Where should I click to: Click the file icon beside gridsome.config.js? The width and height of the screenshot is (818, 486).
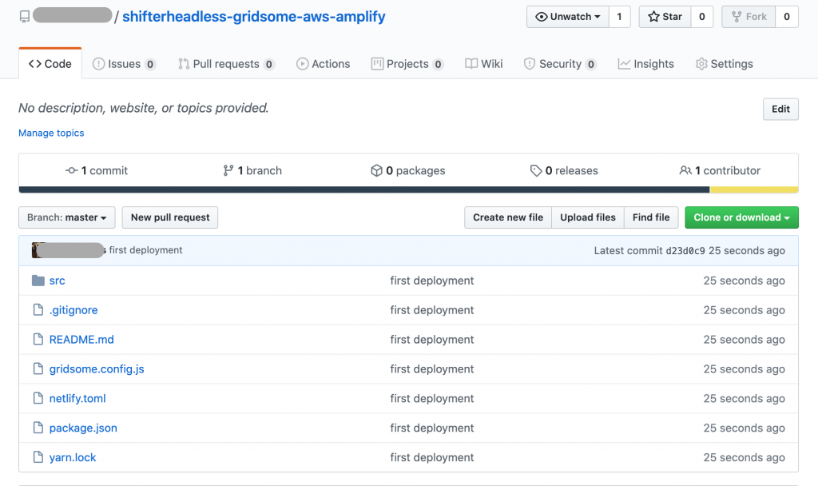pos(38,369)
